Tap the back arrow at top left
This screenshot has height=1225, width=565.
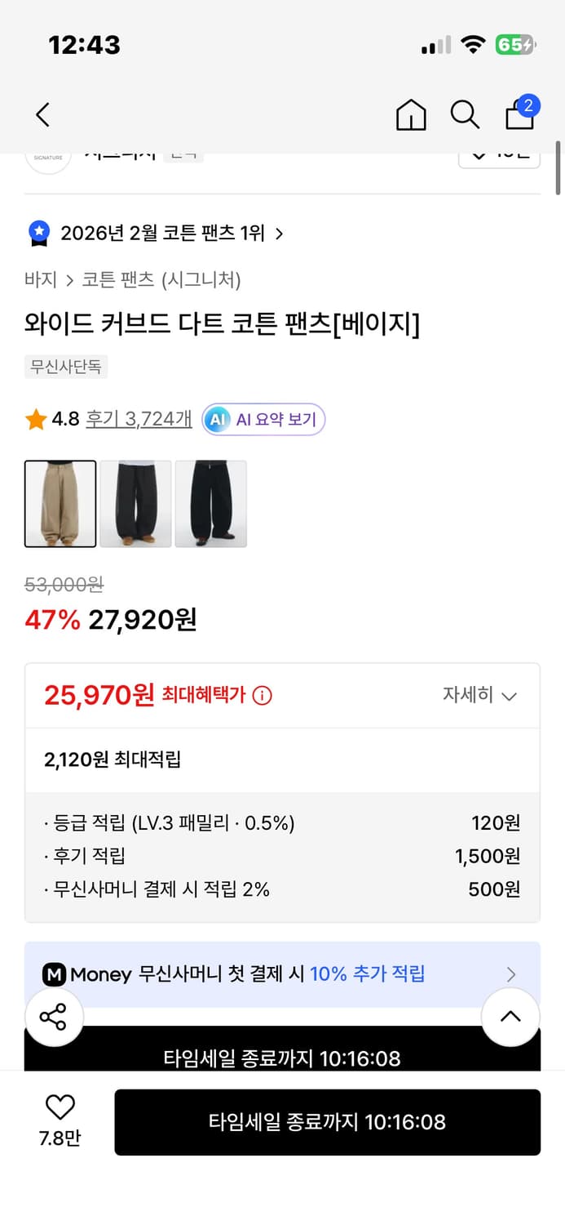pyautogui.click(x=42, y=114)
